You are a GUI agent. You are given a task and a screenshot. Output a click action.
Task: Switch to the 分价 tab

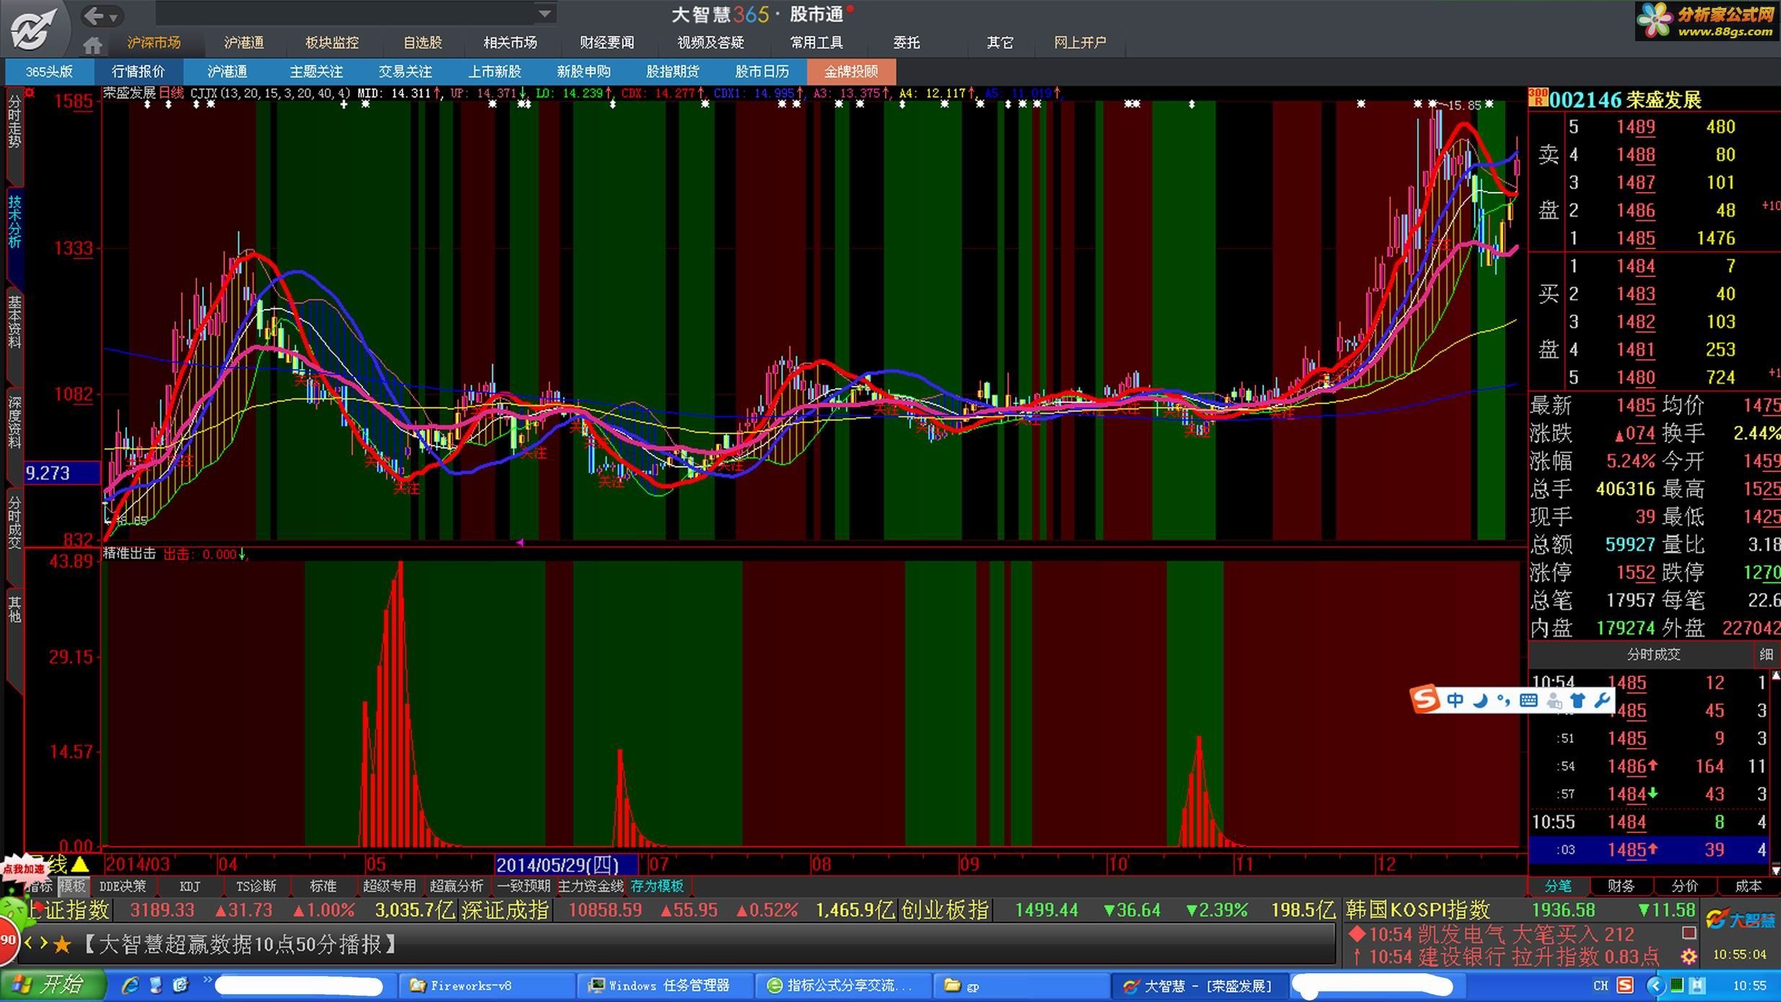[x=1685, y=886]
